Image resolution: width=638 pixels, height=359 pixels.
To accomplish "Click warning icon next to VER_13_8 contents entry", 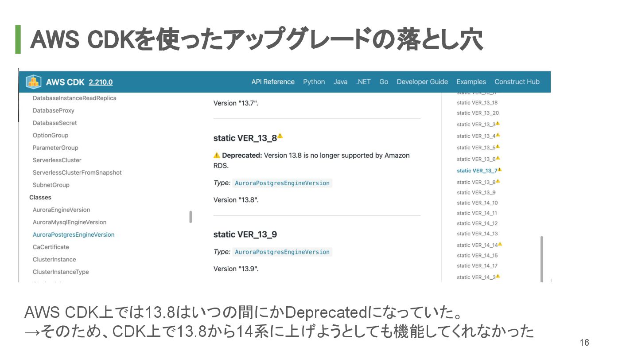I will point(498,181).
